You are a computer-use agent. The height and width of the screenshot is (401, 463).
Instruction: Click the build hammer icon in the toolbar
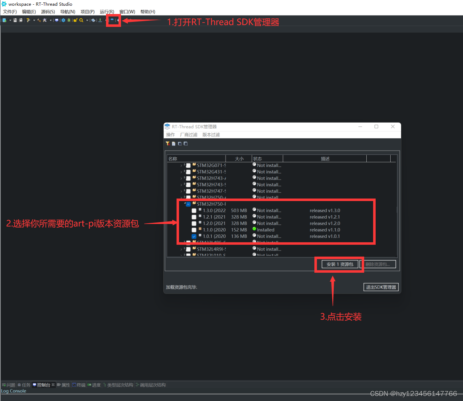tap(39, 20)
